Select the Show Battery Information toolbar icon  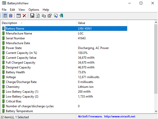point(5,16)
